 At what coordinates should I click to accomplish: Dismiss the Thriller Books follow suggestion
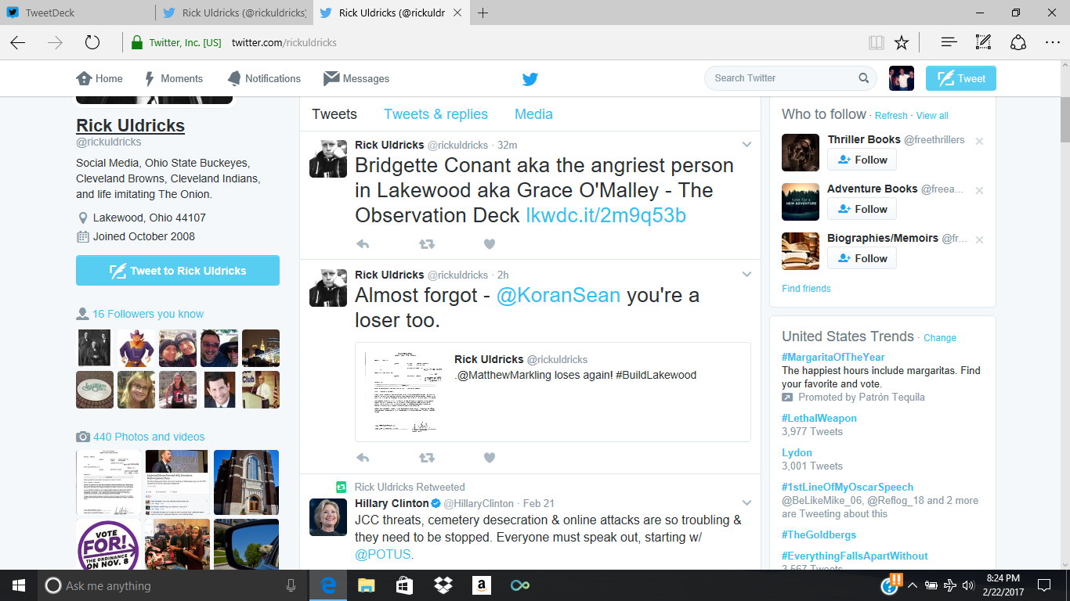(x=979, y=141)
